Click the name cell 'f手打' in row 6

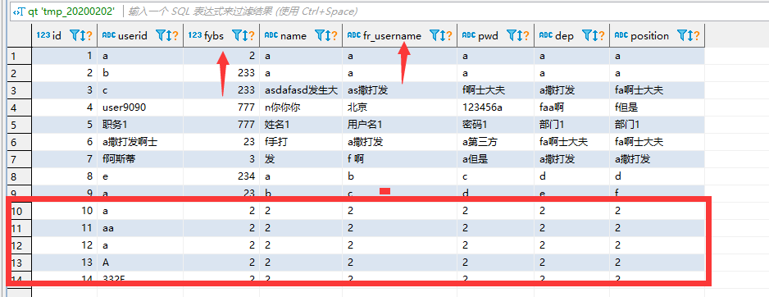[301, 142]
